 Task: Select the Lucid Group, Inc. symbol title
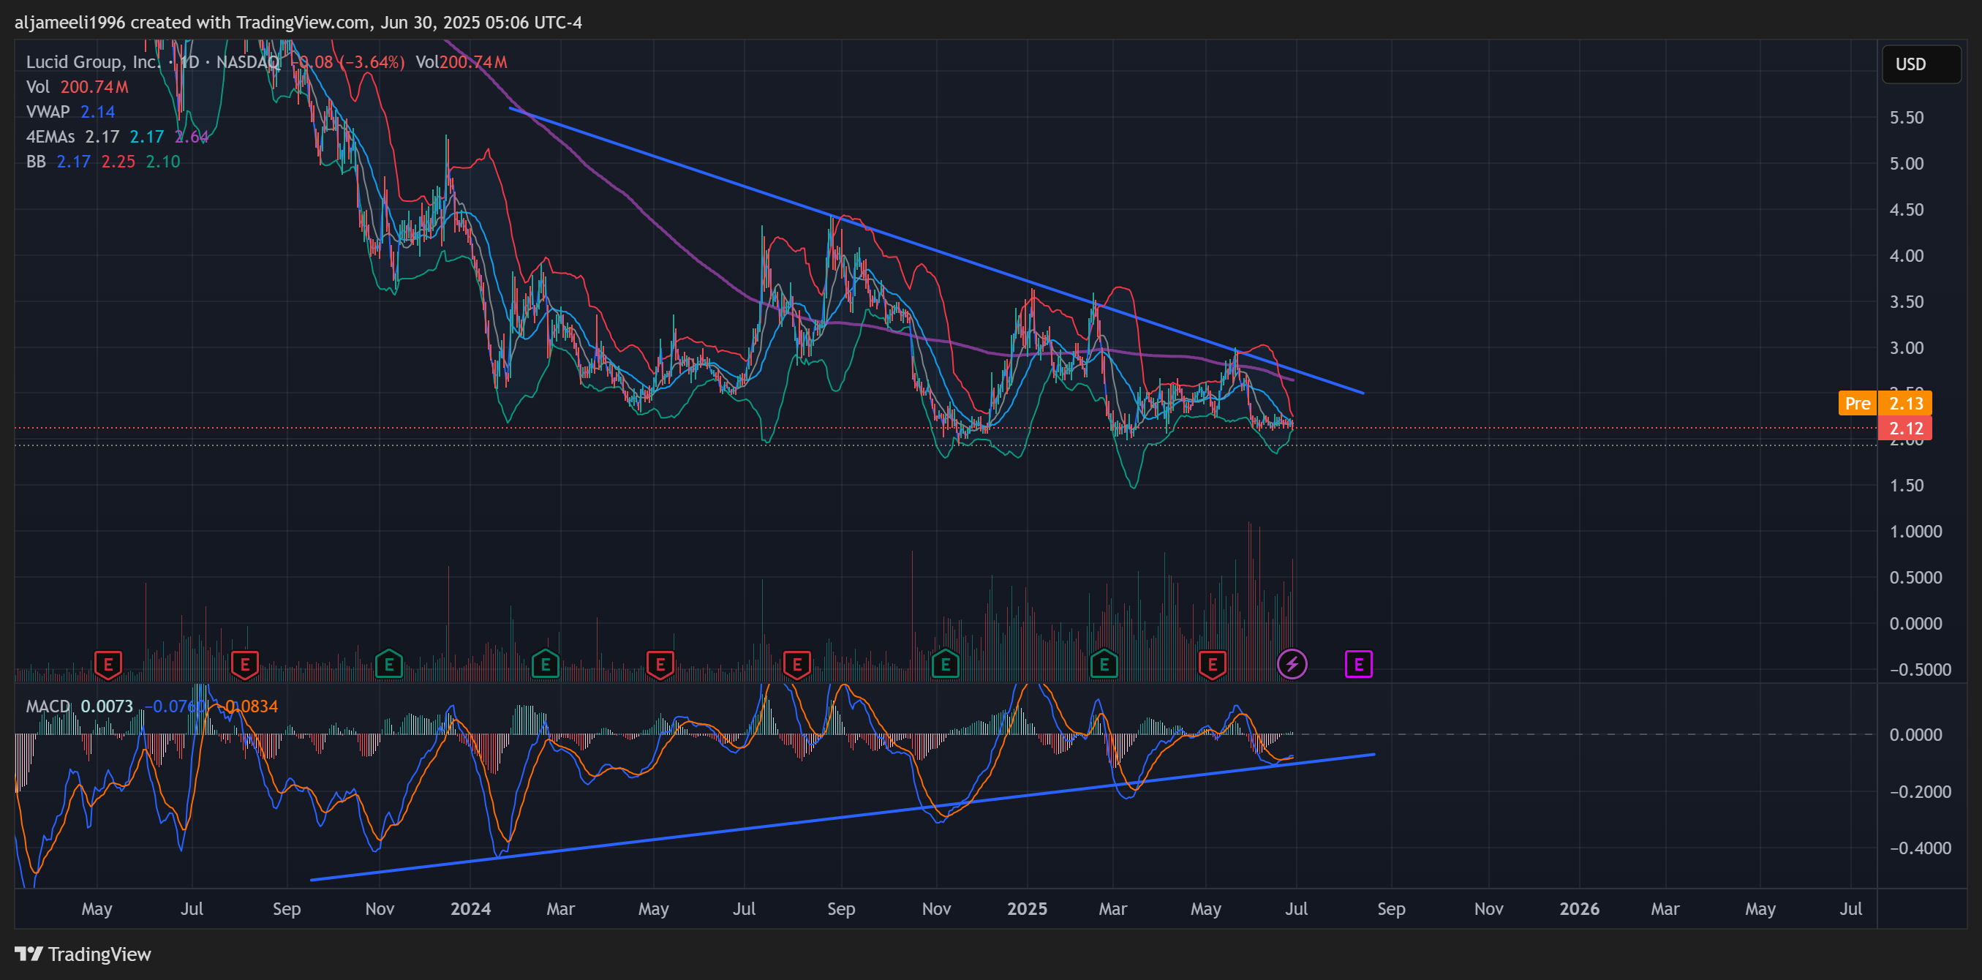(x=92, y=61)
